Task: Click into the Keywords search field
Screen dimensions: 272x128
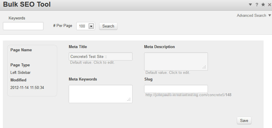Action: point(23,26)
